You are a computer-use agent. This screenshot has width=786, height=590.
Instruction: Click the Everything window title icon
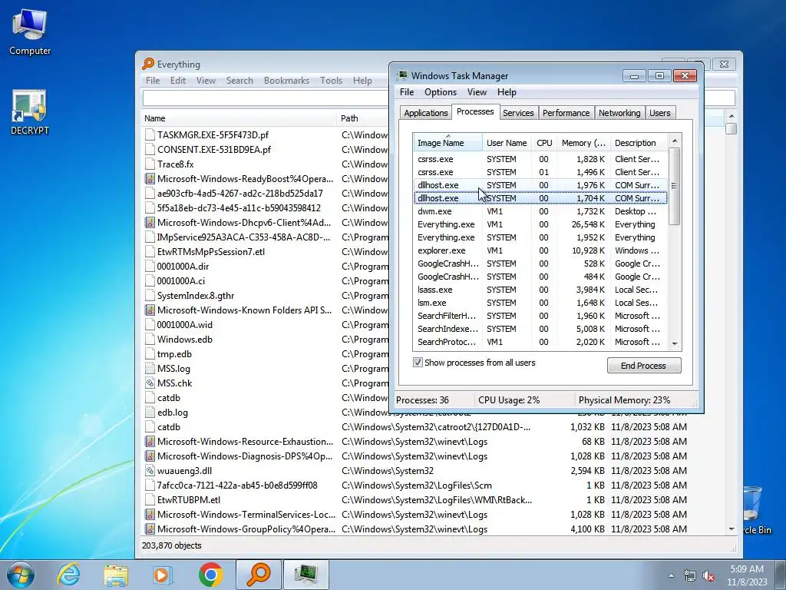(x=148, y=64)
